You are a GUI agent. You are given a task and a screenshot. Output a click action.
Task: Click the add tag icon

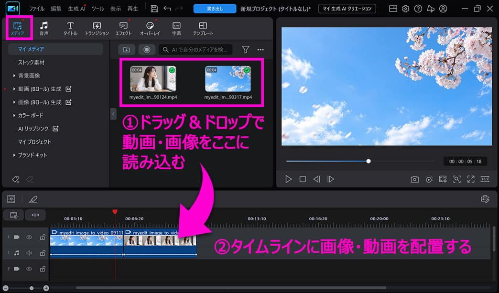point(16,180)
